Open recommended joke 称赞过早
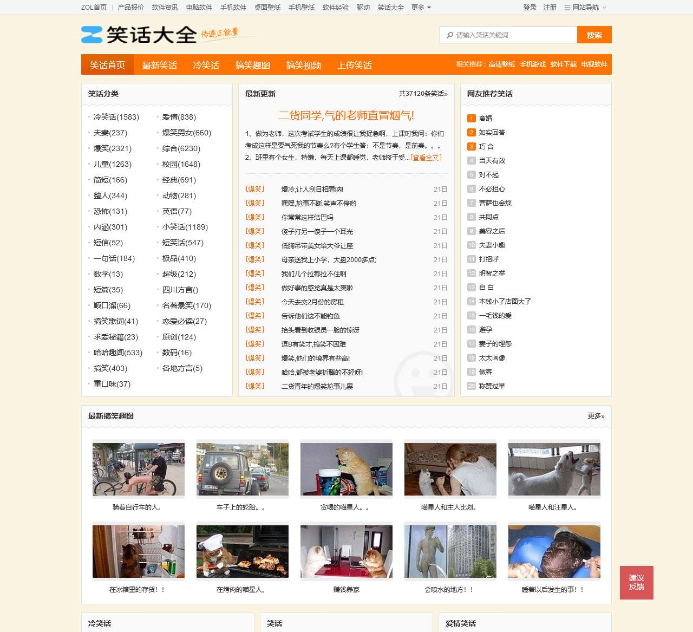This screenshot has height=632, width=693. tap(492, 386)
